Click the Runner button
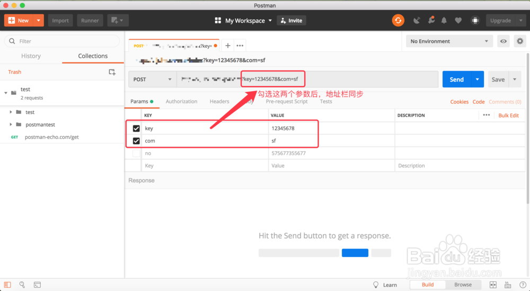This screenshot has width=530, height=291. [x=90, y=21]
